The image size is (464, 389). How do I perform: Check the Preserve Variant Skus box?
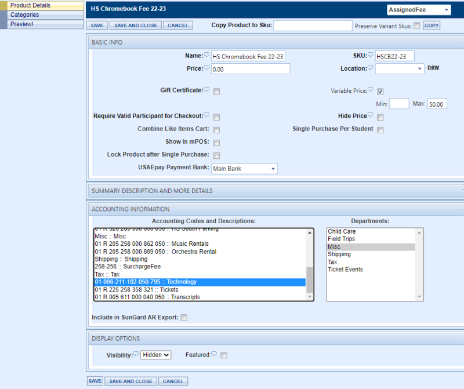[417, 26]
